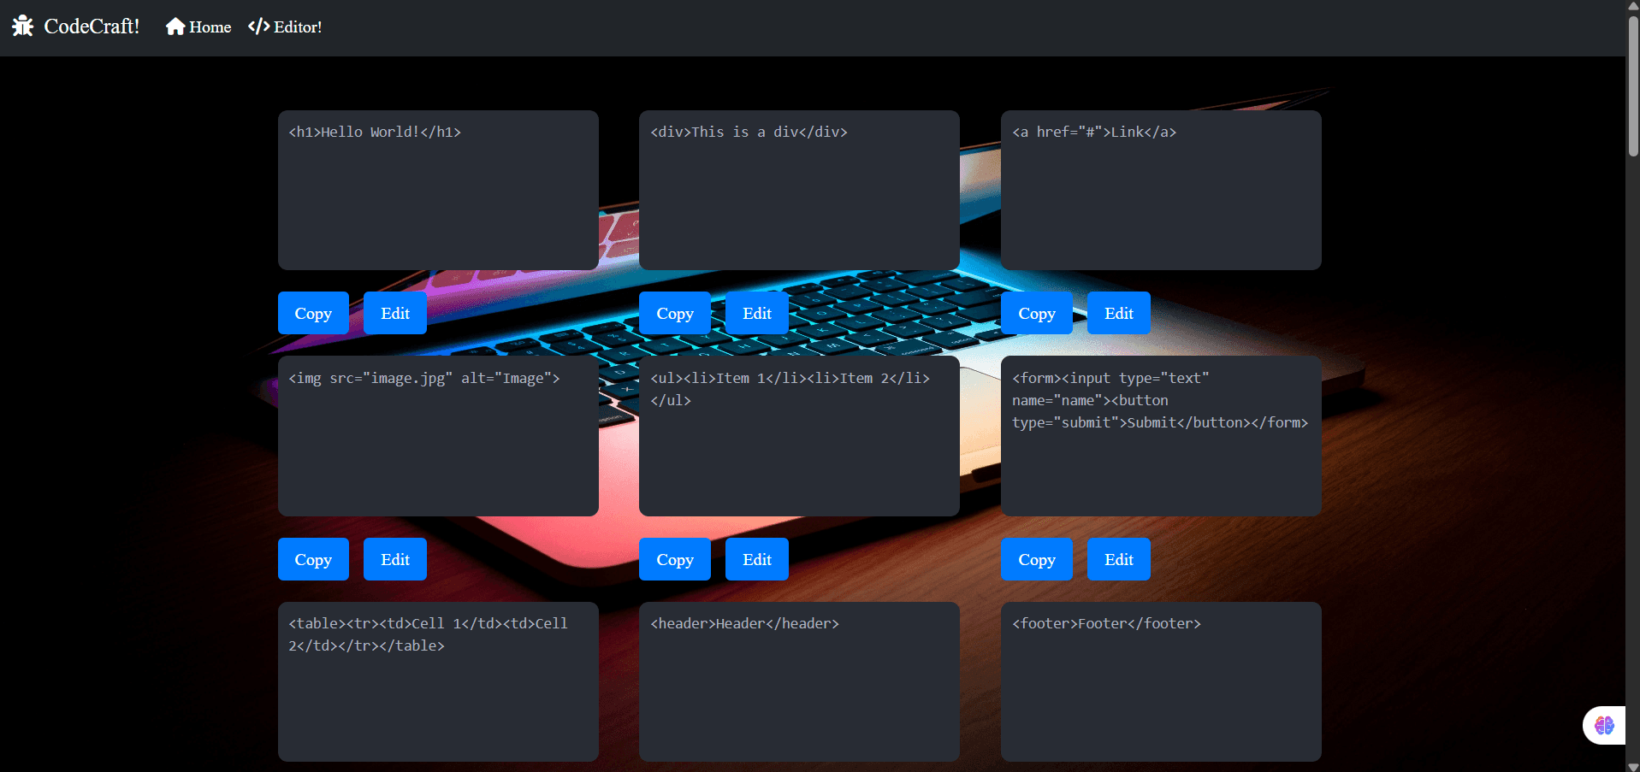Edit the Hello World h1 snippet
This screenshot has height=772, width=1640.
[395, 313]
